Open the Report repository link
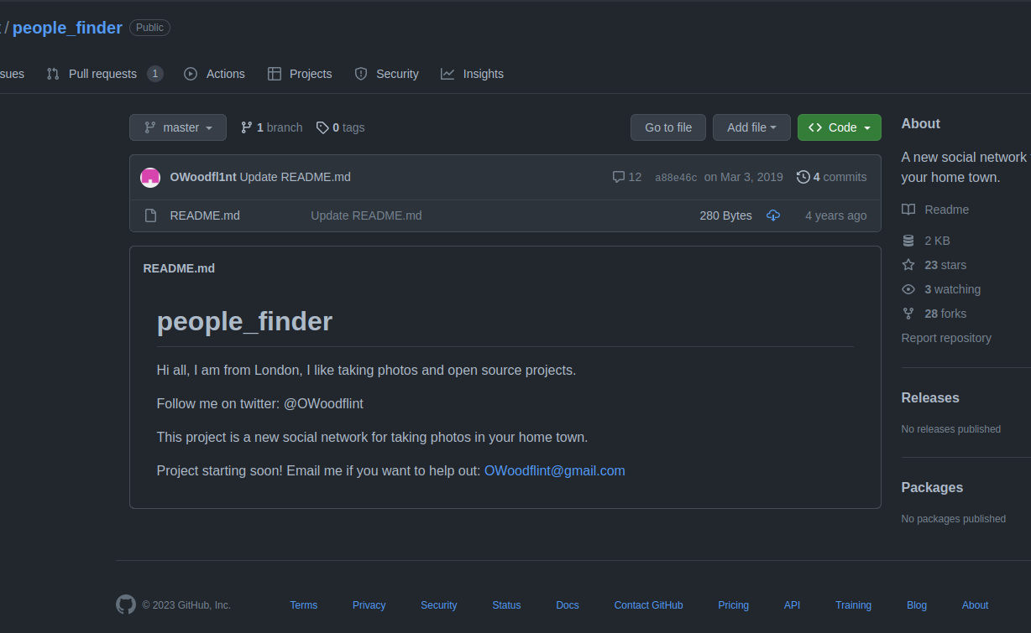 coord(946,338)
